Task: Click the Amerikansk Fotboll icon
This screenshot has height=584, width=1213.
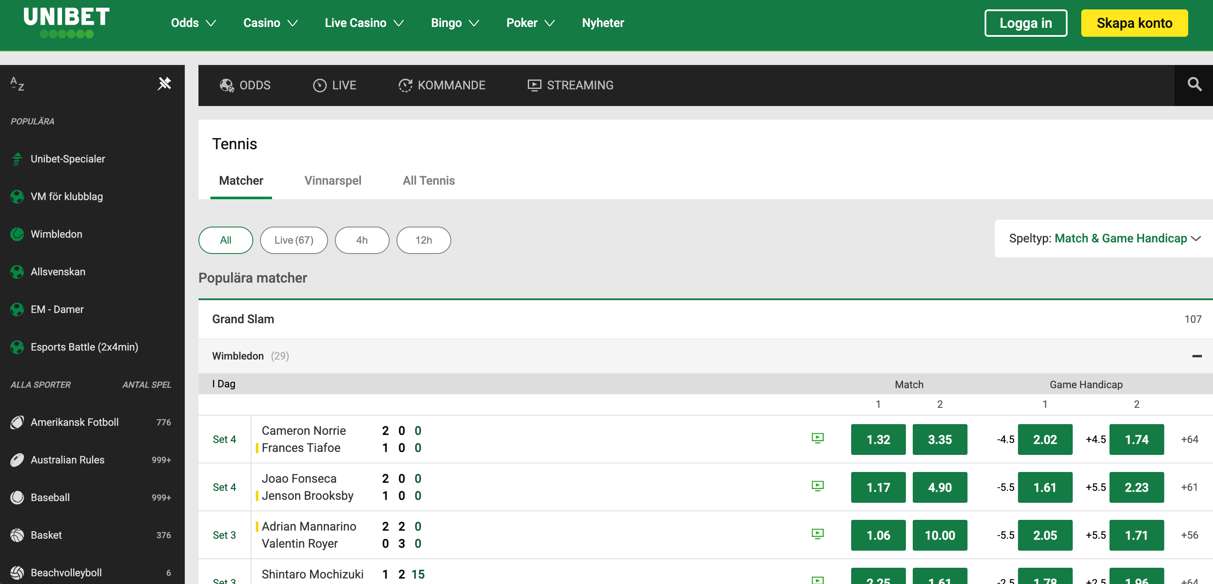Action: pyautogui.click(x=17, y=422)
